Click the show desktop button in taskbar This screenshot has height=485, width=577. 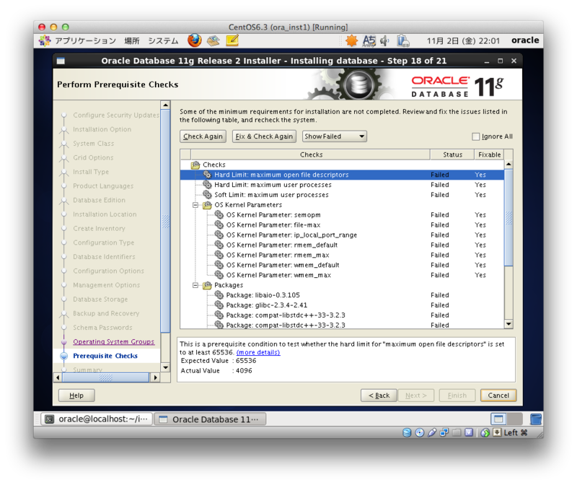(x=498, y=419)
